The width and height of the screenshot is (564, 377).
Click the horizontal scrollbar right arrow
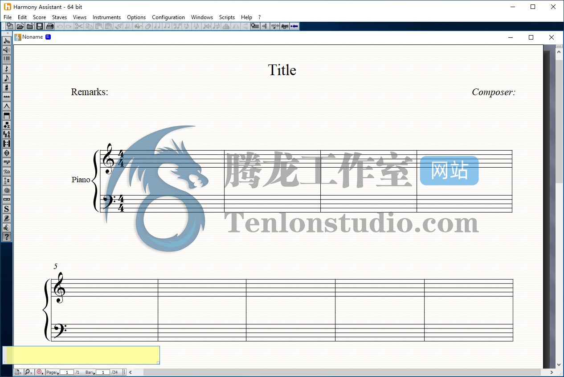[552, 372]
